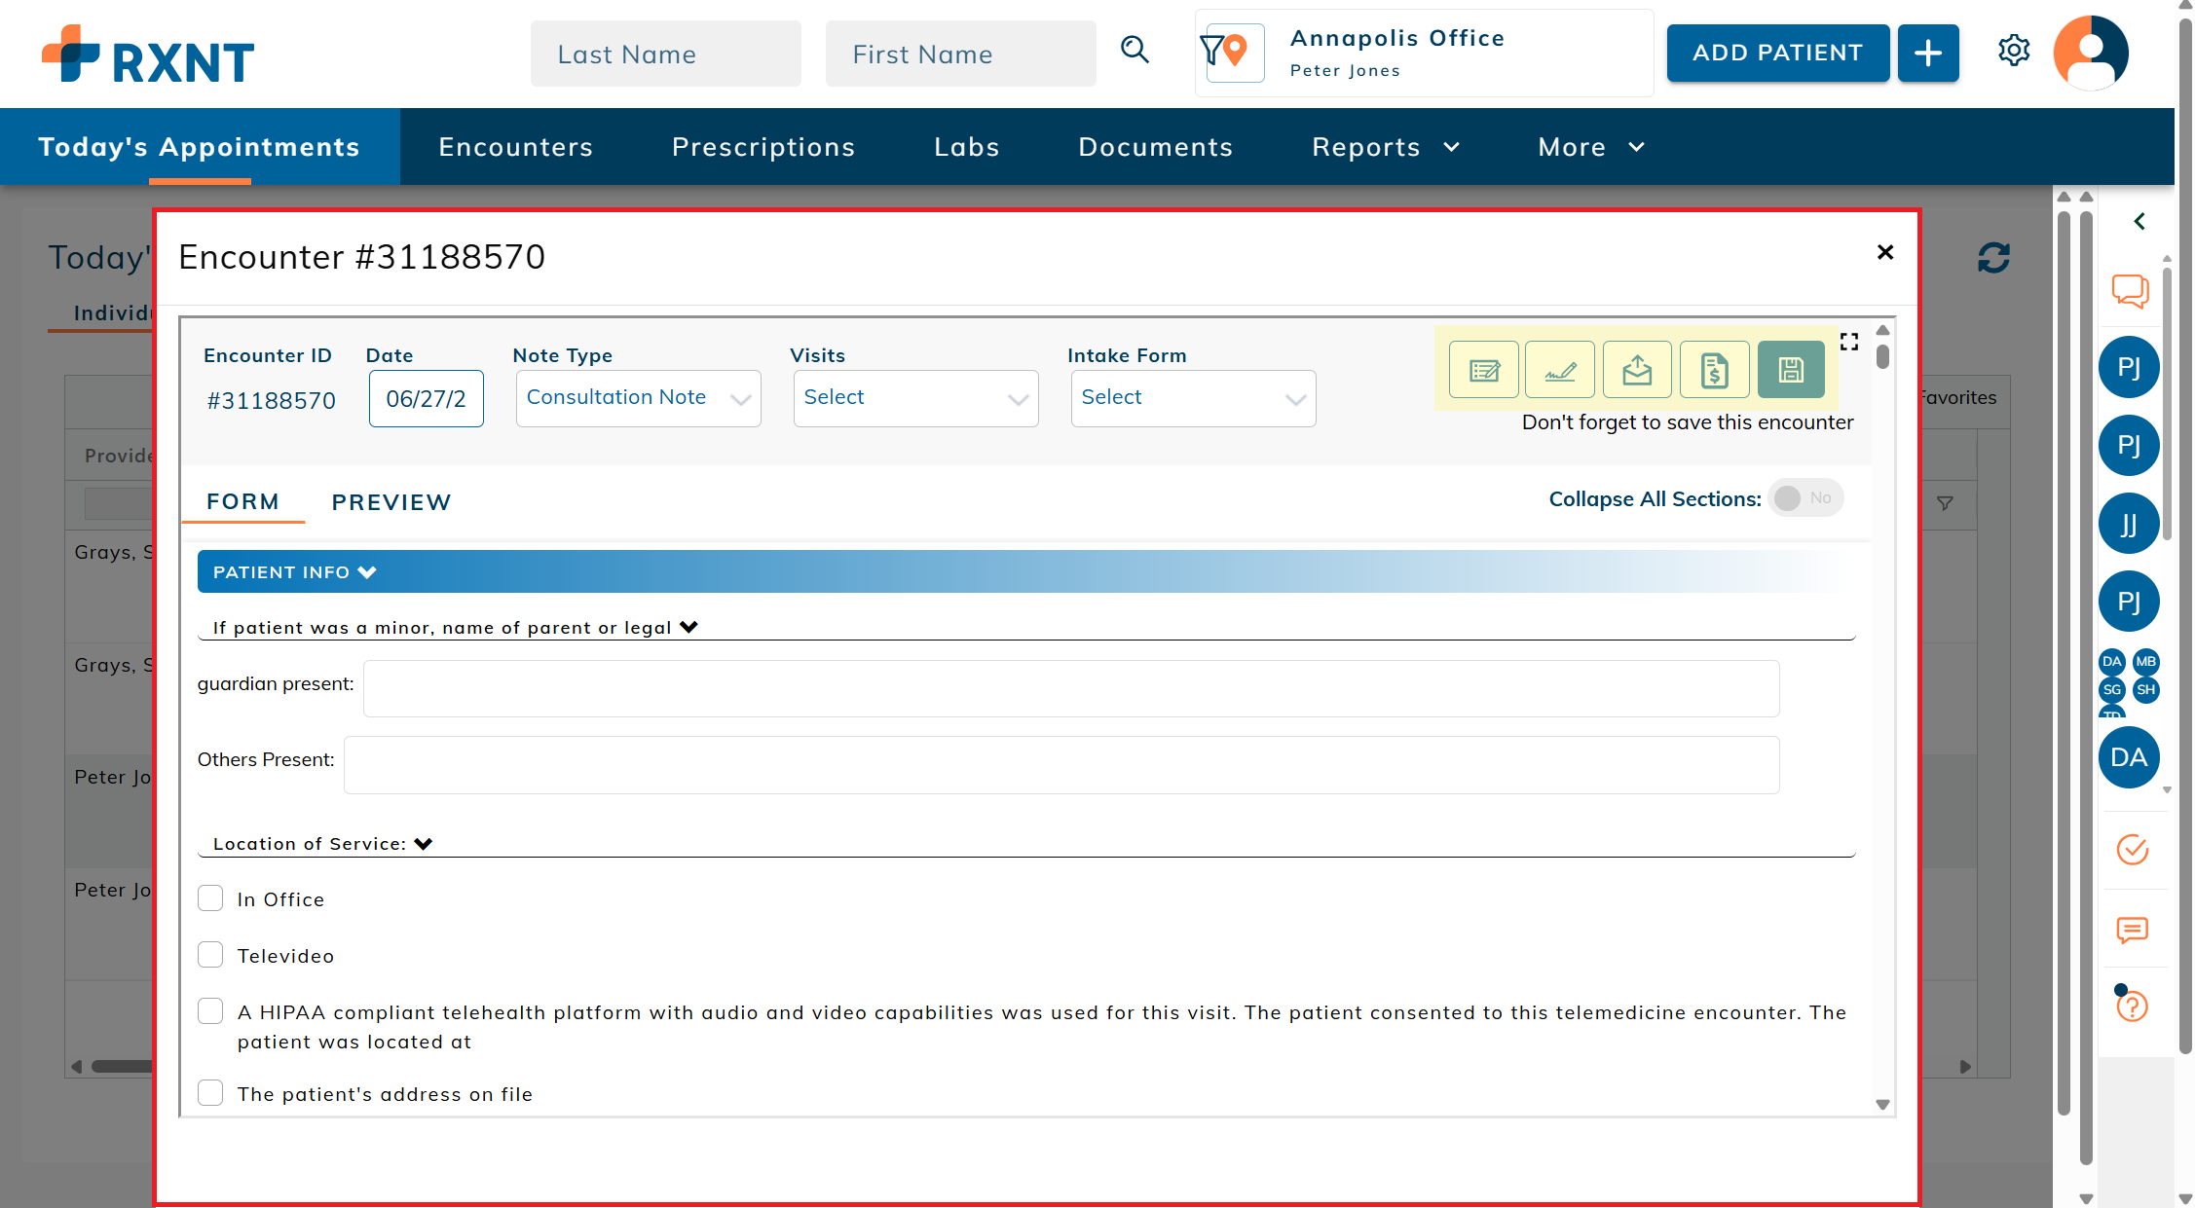Collapse the PATIENT INFO section

(294, 572)
